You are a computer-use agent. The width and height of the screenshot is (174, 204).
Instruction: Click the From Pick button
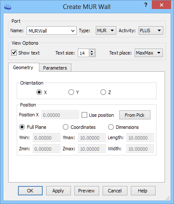pyautogui.click(x=135, y=115)
